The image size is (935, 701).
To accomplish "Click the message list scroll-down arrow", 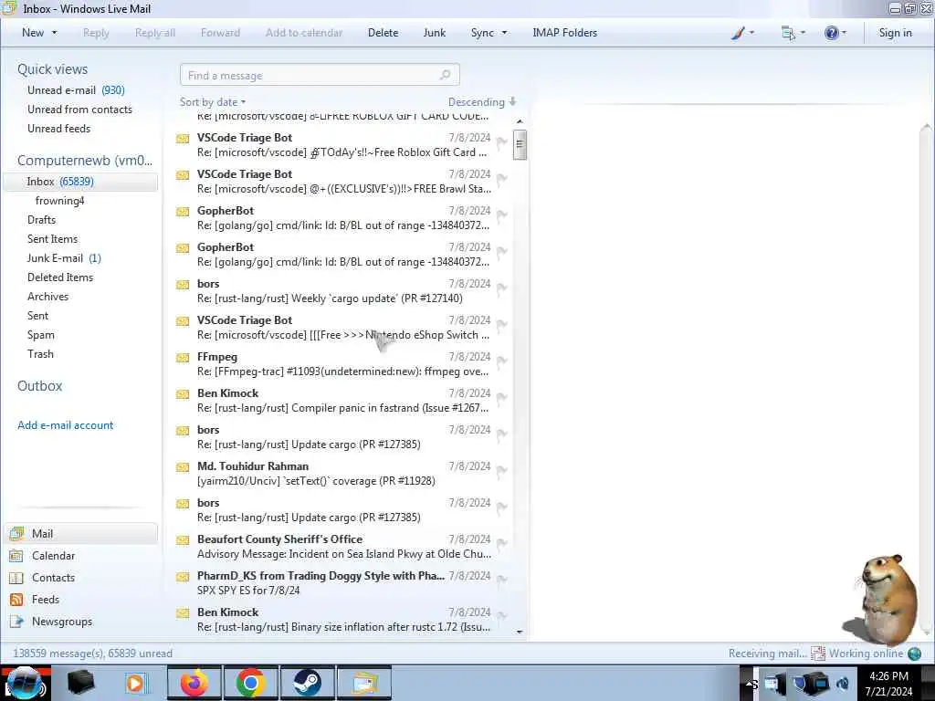I will point(520,632).
